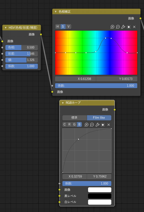
Task: Zoom in on the hue correct curve
Action: tap(112, 27)
